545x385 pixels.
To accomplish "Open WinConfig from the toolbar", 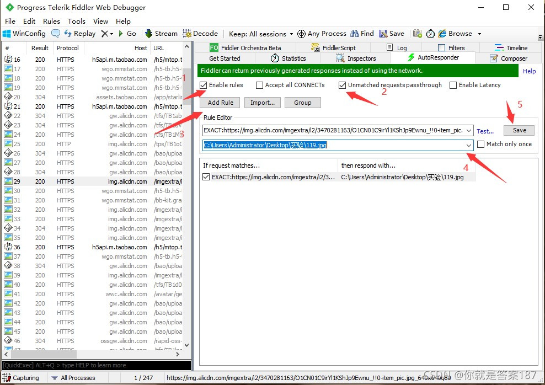I will pyautogui.click(x=24, y=34).
